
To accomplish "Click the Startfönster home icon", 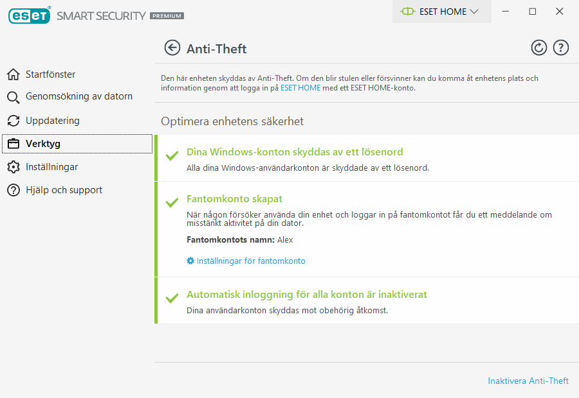I will 14,74.
